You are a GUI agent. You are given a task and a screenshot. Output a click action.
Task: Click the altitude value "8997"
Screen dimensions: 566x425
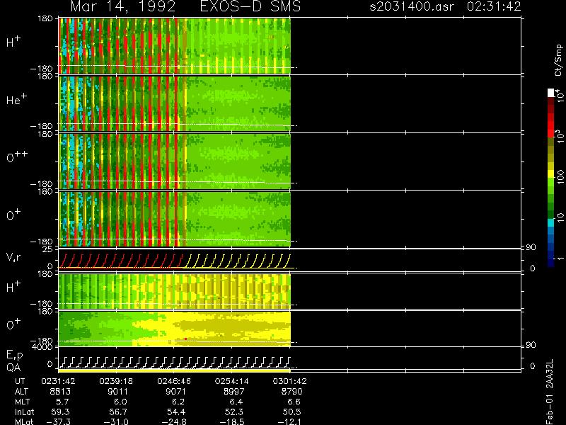(x=233, y=392)
